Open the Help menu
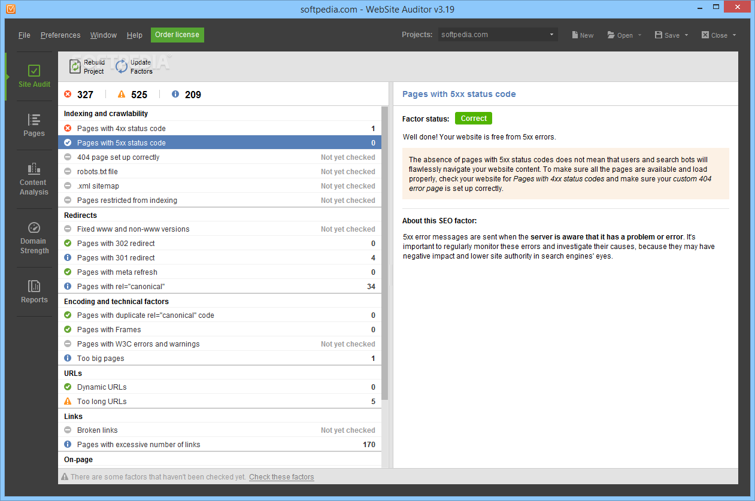Viewport: 755px width, 501px height. coord(135,35)
